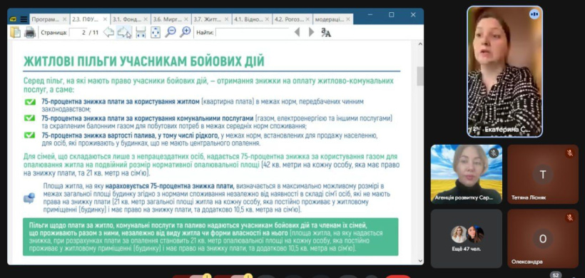The height and width of the screenshot is (278, 585).
Task: Find previous match with left triangle
Action: pyautogui.click(x=297, y=32)
